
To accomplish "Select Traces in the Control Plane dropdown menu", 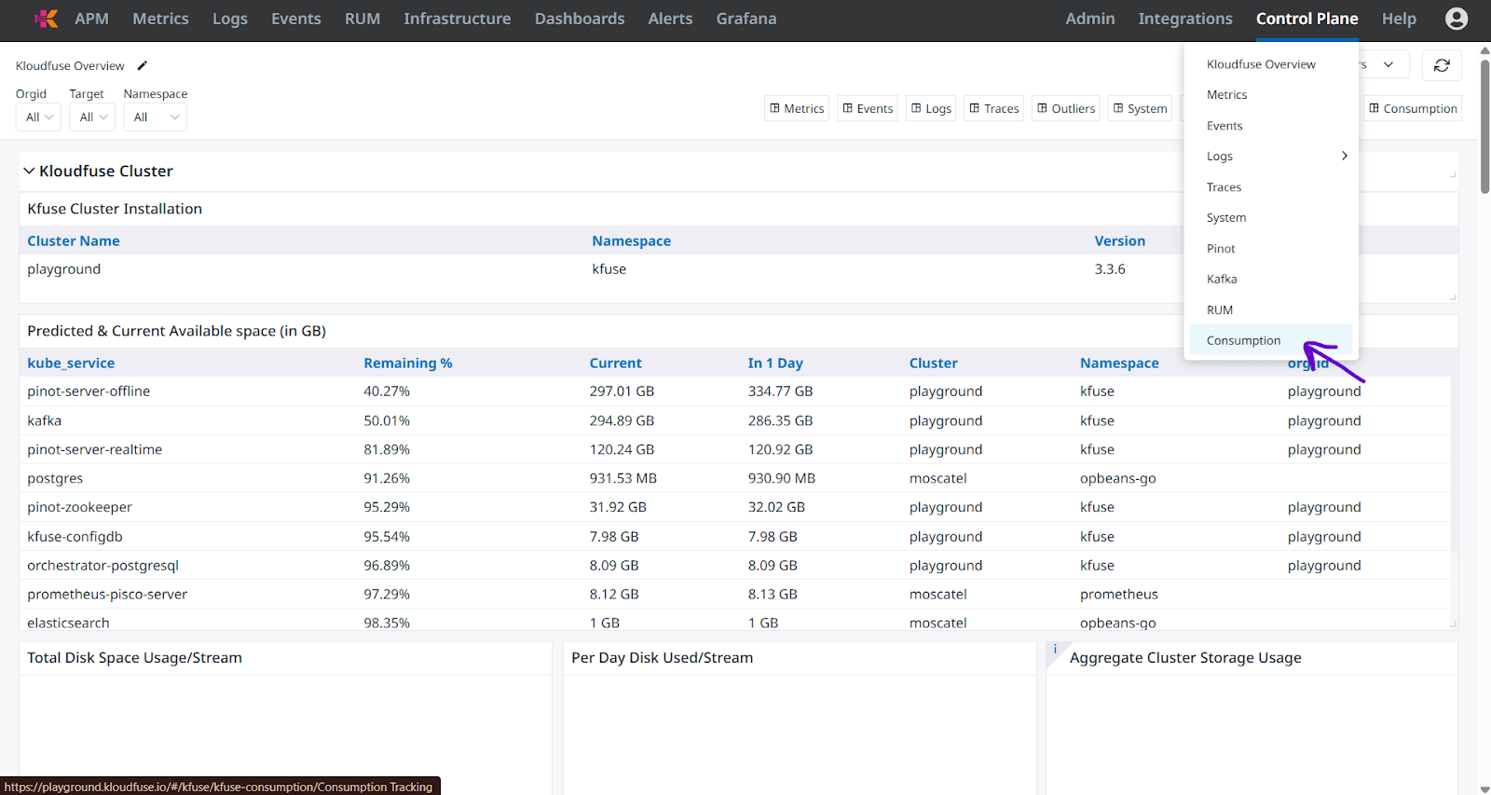I will coord(1271,187).
